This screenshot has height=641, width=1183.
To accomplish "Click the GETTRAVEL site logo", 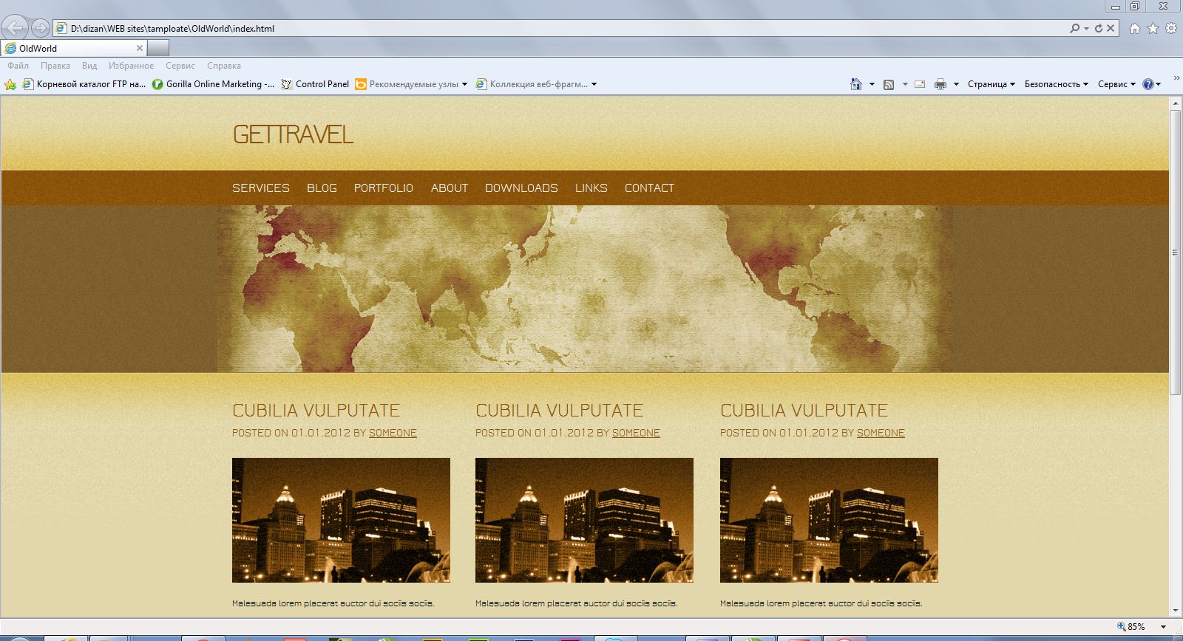I will click(293, 134).
